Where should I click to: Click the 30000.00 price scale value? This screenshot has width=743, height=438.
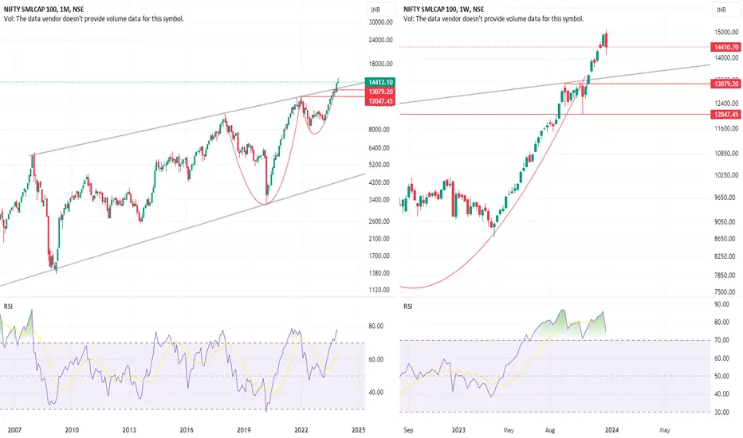click(380, 22)
